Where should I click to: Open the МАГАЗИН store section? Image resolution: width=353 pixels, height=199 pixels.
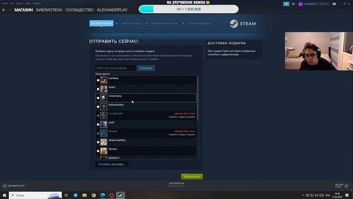(x=24, y=10)
